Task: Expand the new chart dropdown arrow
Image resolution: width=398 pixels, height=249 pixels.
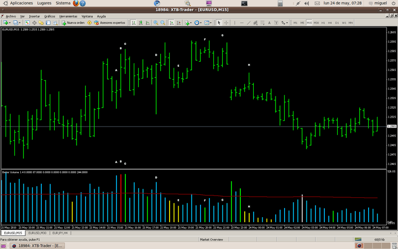Action: [10, 23]
